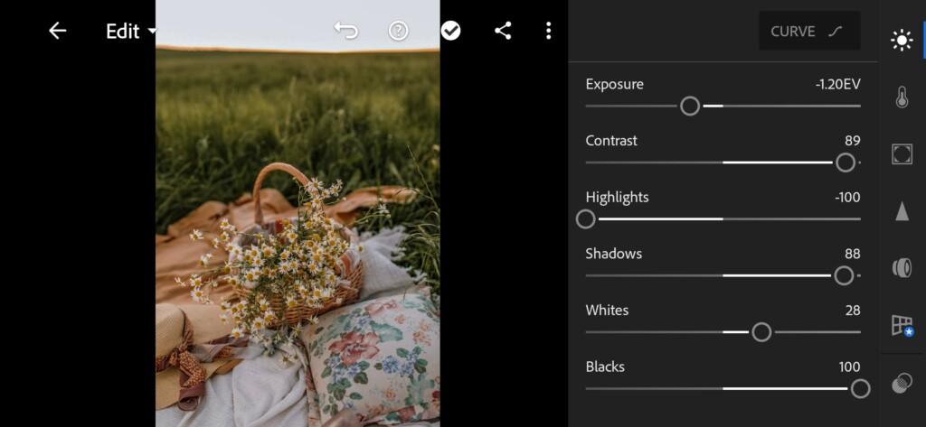Viewport: 926px width, 427px height.
Task: Open the help question mark icon
Action: coord(398,31)
